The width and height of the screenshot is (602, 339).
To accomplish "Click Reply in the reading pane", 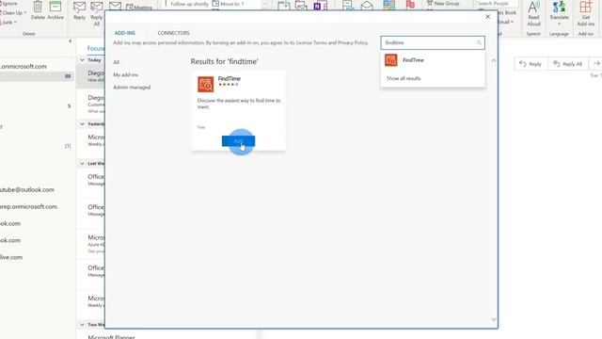I will [x=531, y=64].
